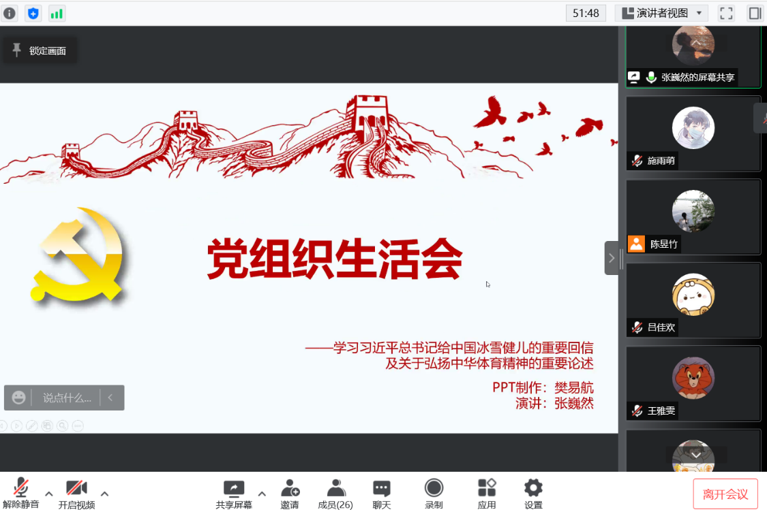Screen dimensions: 767x516
Task: Start recording with 录制
Action: click(x=434, y=494)
